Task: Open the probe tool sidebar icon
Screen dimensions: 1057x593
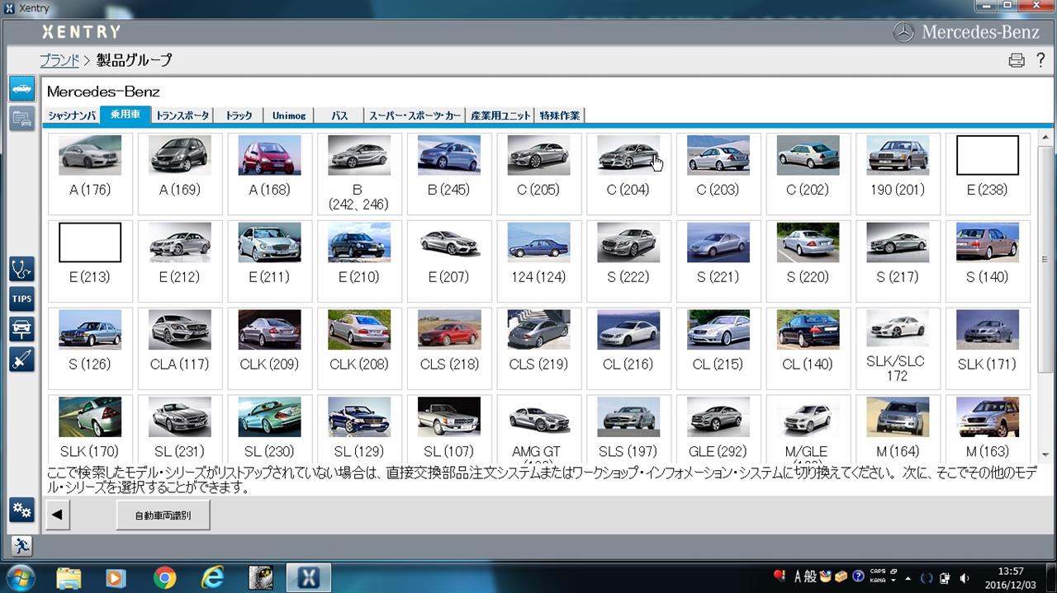Action: pyautogui.click(x=21, y=359)
